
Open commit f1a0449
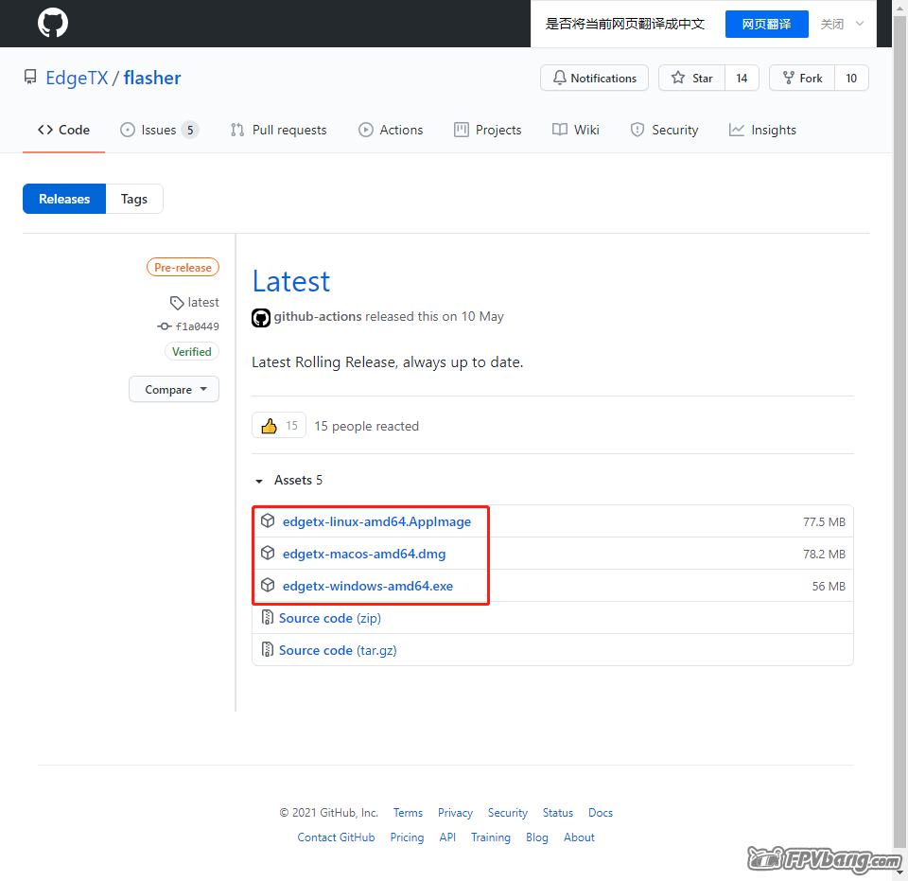(x=198, y=326)
